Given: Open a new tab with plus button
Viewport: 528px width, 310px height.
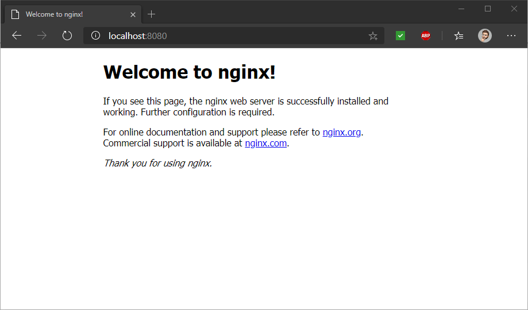Looking at the screenshot, I should point(152,14).
